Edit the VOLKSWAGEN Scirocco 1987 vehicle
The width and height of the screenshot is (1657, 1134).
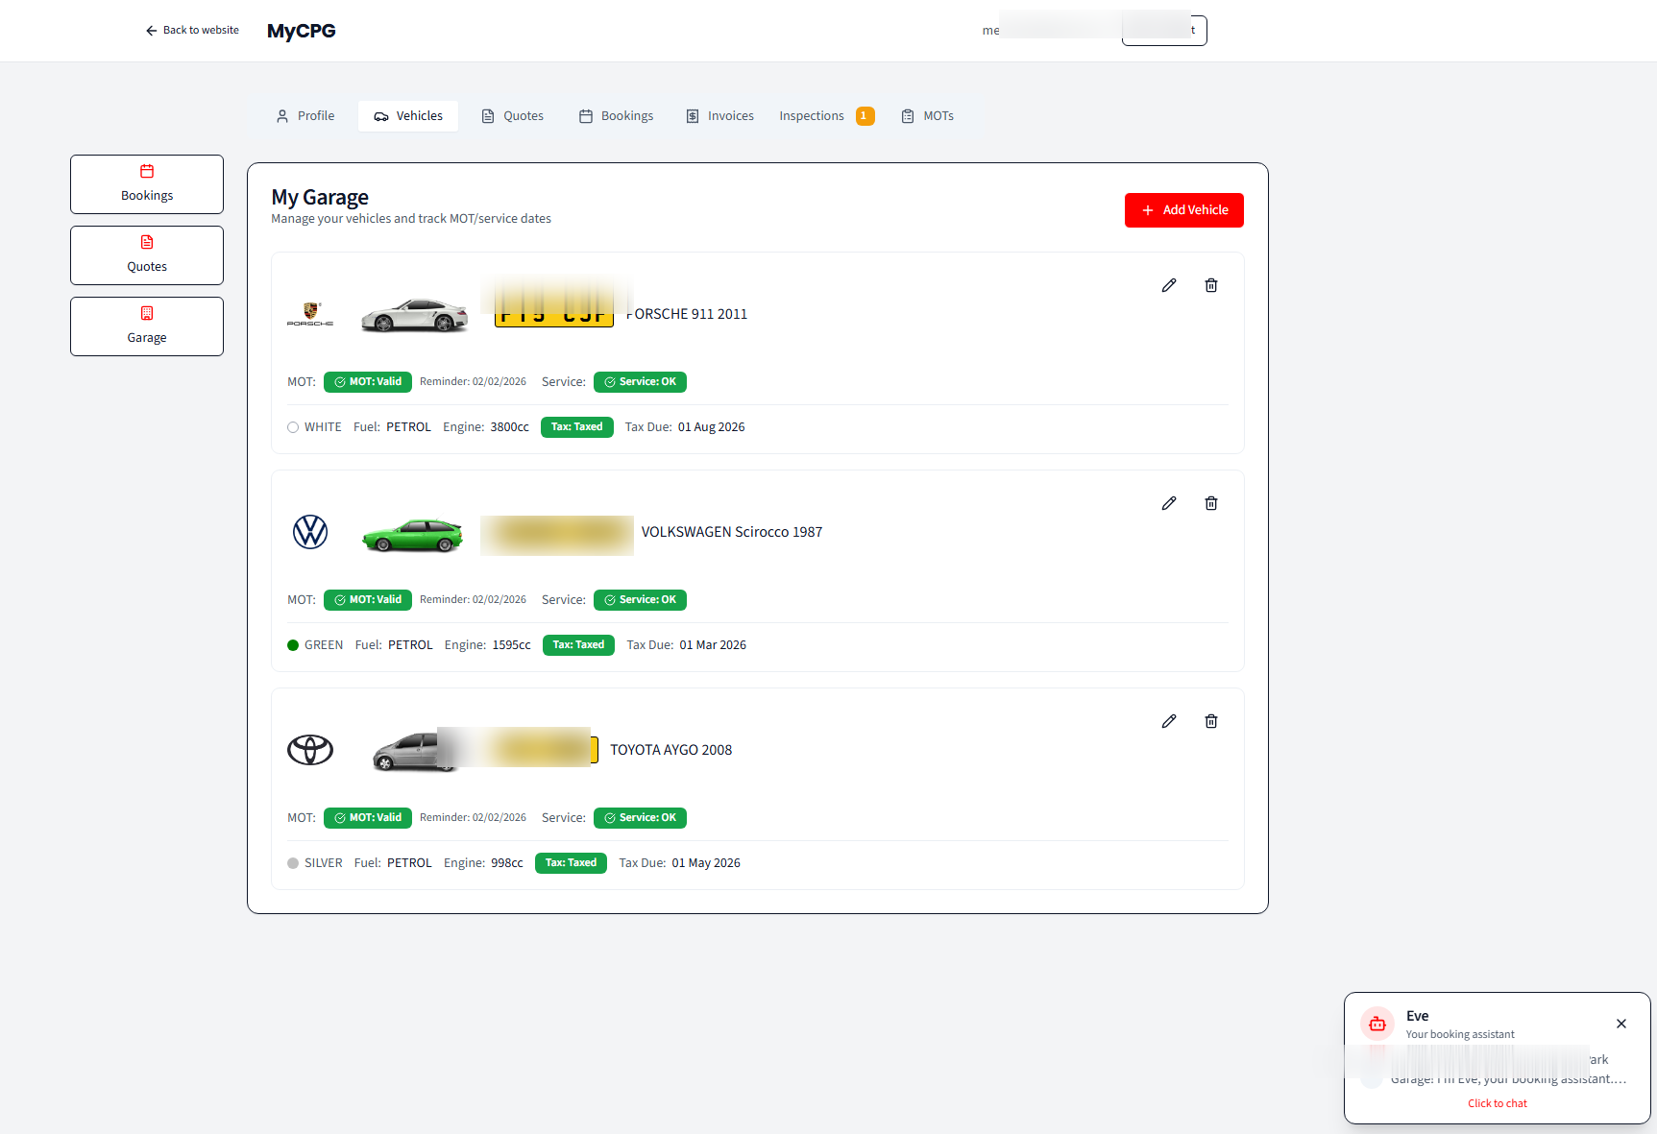[1168, 503]
